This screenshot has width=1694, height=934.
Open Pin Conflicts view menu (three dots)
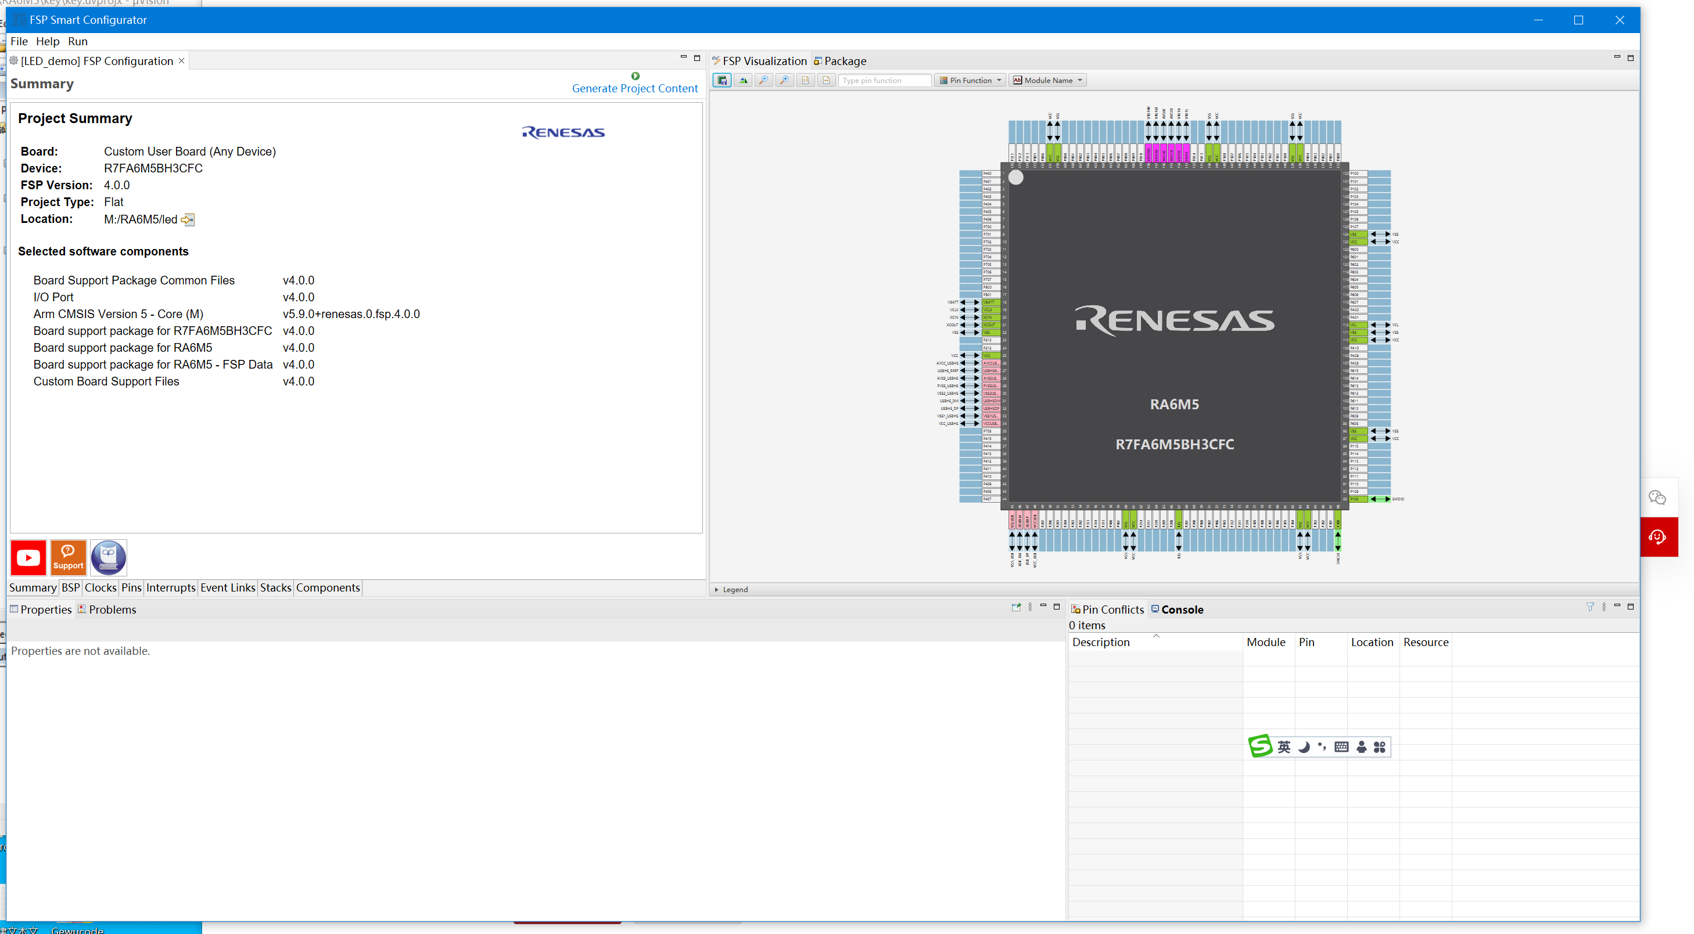coord(1604,607)
